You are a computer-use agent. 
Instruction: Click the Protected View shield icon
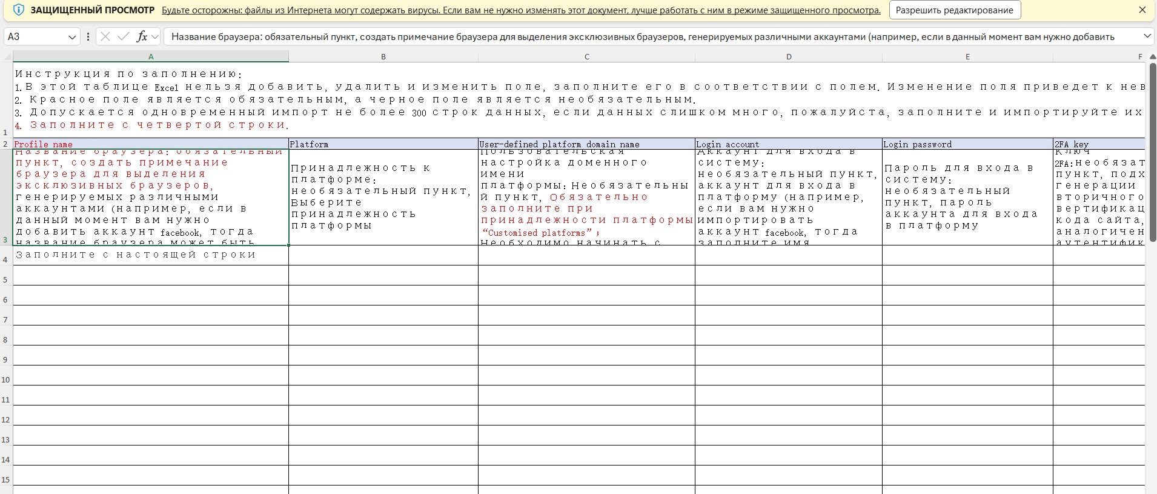tap(18, 10)
